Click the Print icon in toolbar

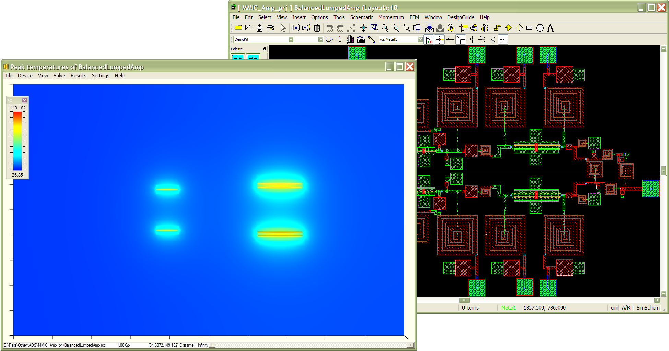coord(270,28)
